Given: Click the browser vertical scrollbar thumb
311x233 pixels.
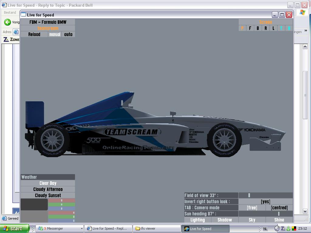Looking at the screenshot, I should (305, 95).
